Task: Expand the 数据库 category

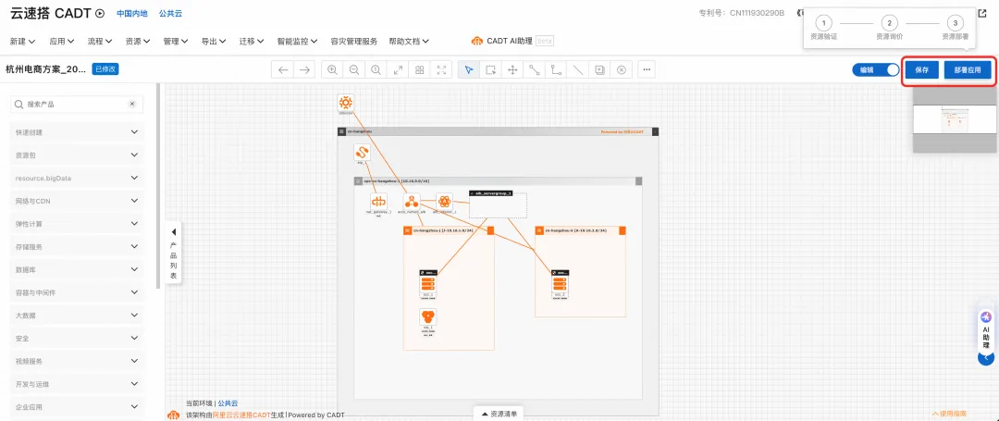Action: (77, 269)
